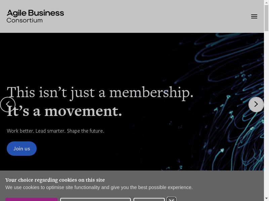The height and width of the screenshot is (201, 269).
Task: Click the "This isn't just a membership." headline
Action: (x=100, y=92)
